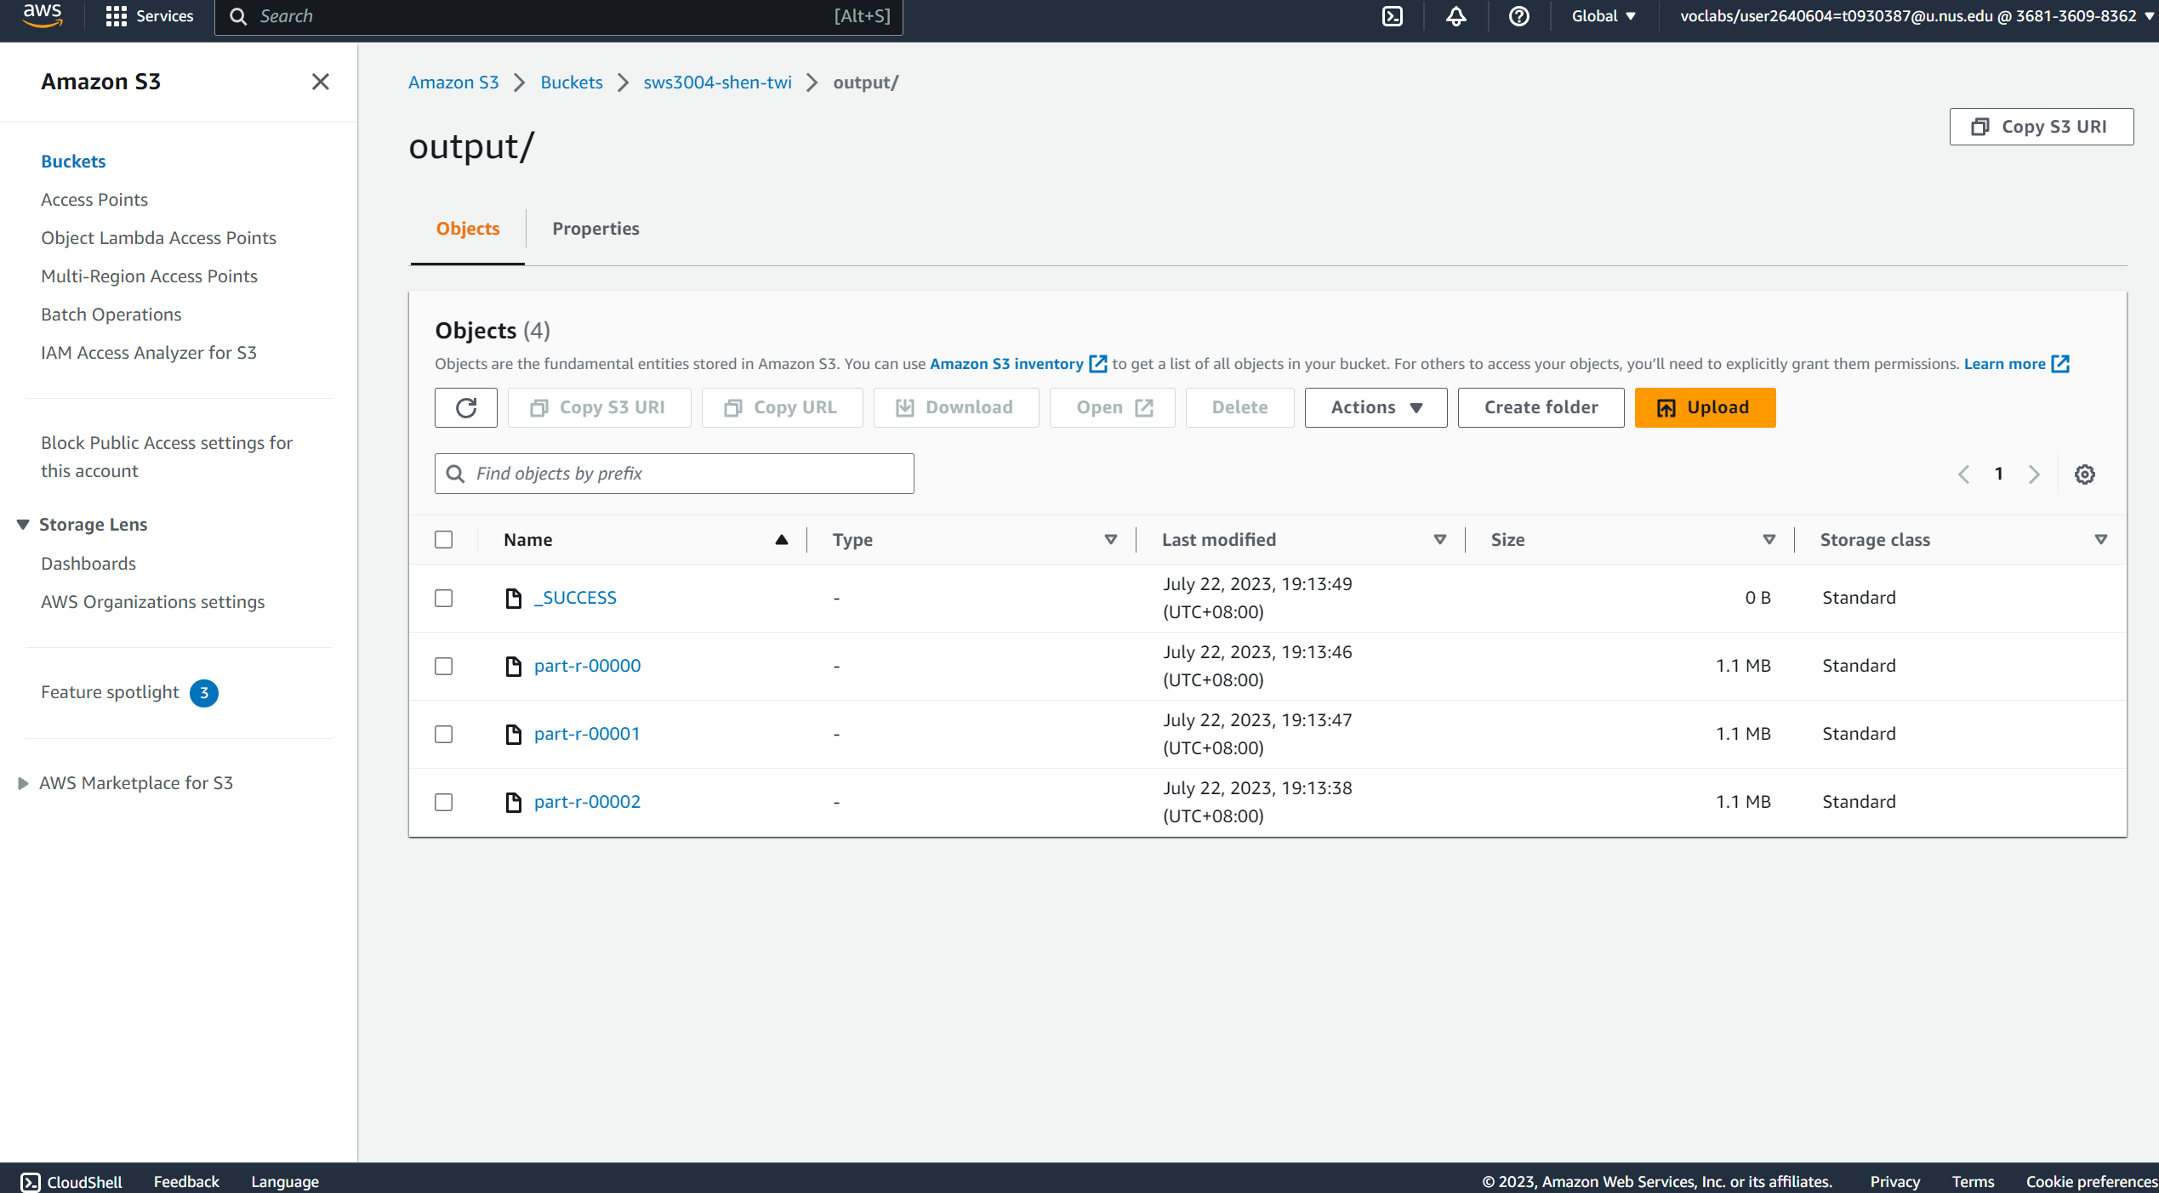Click the Buckets breadcrumb link

click(572, 82)
